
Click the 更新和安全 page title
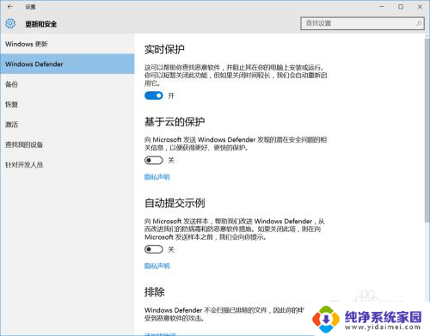click(41, 24)
